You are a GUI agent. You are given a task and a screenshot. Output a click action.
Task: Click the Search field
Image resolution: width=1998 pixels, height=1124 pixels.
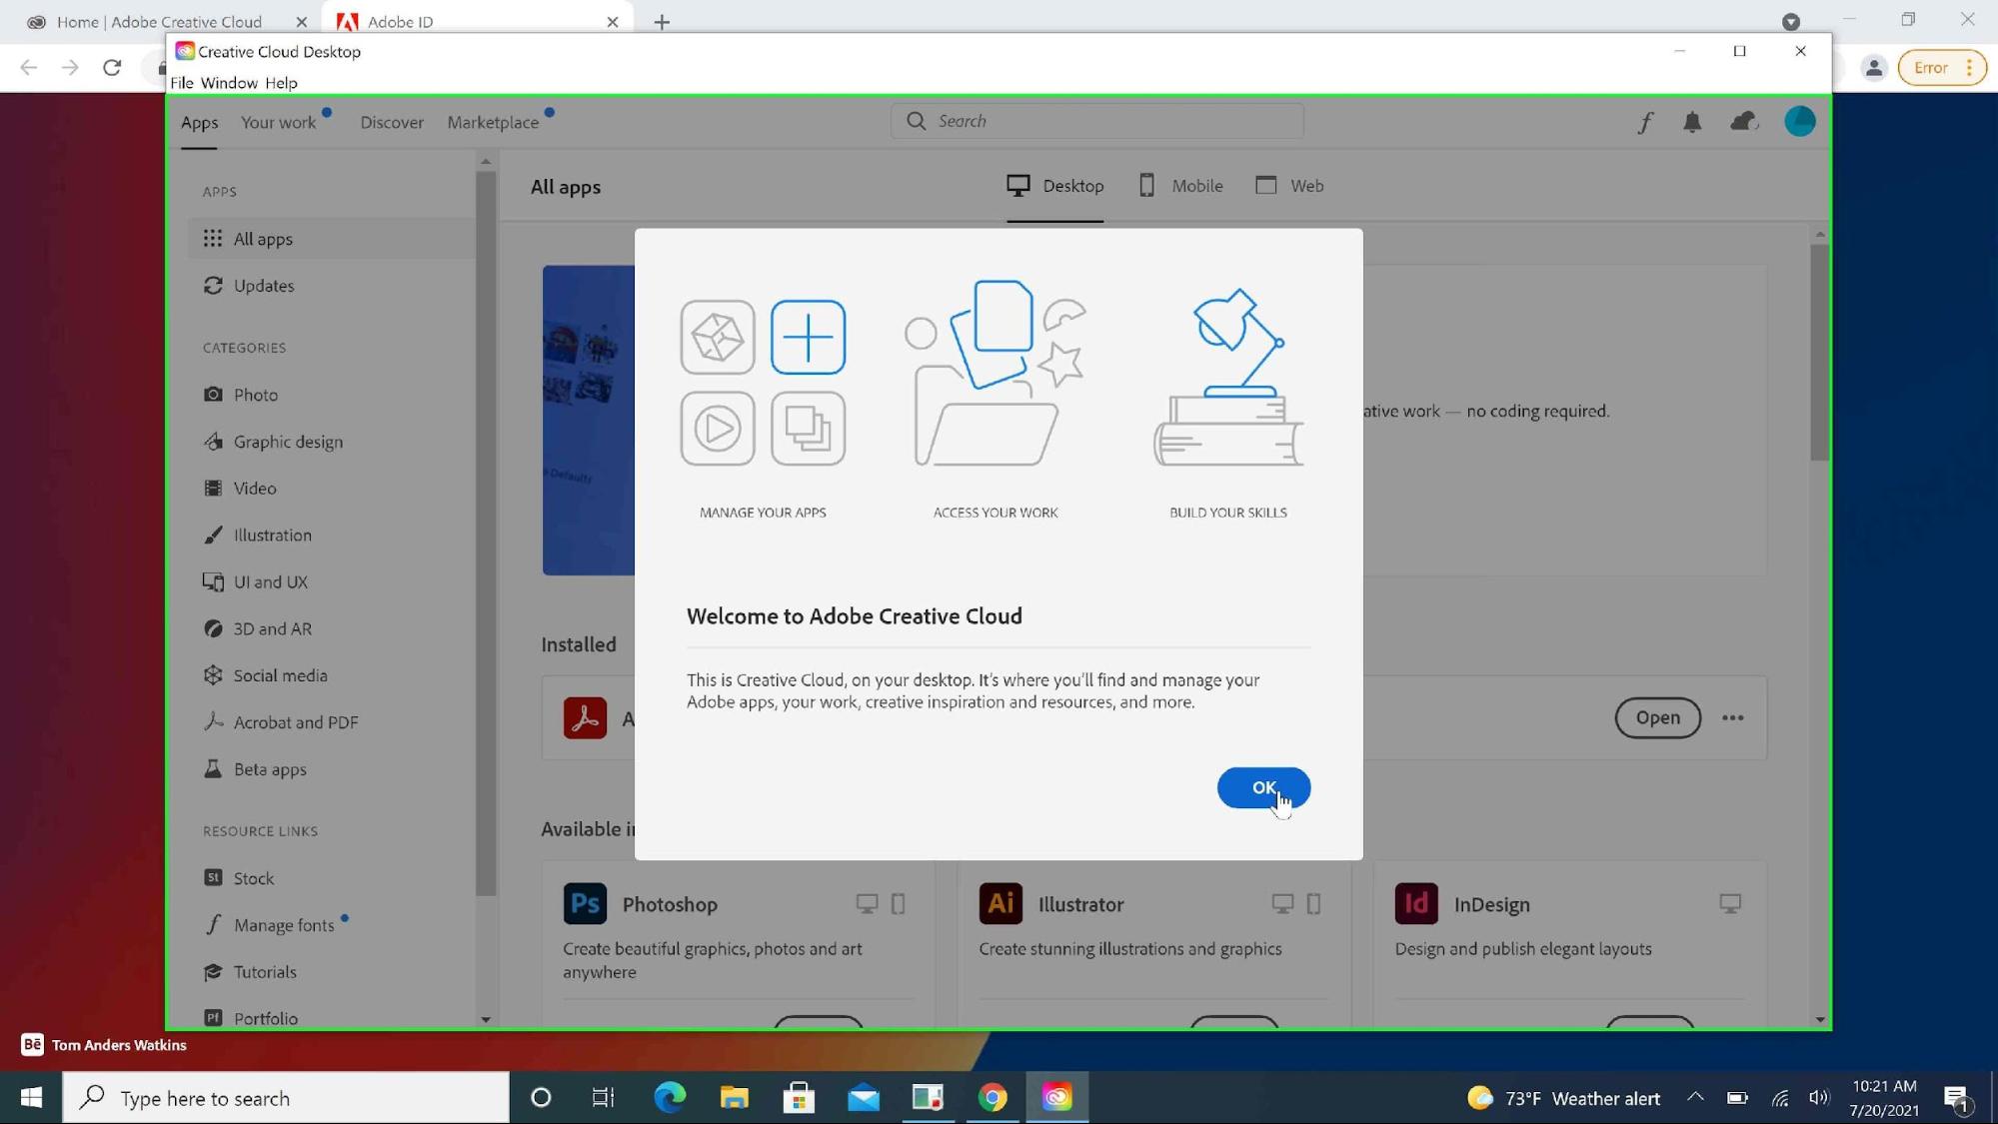(1096, 121)
